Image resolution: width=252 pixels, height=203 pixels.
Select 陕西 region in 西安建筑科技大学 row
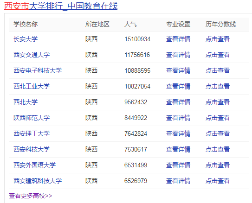pyautogui.click(x=91, y=181)
